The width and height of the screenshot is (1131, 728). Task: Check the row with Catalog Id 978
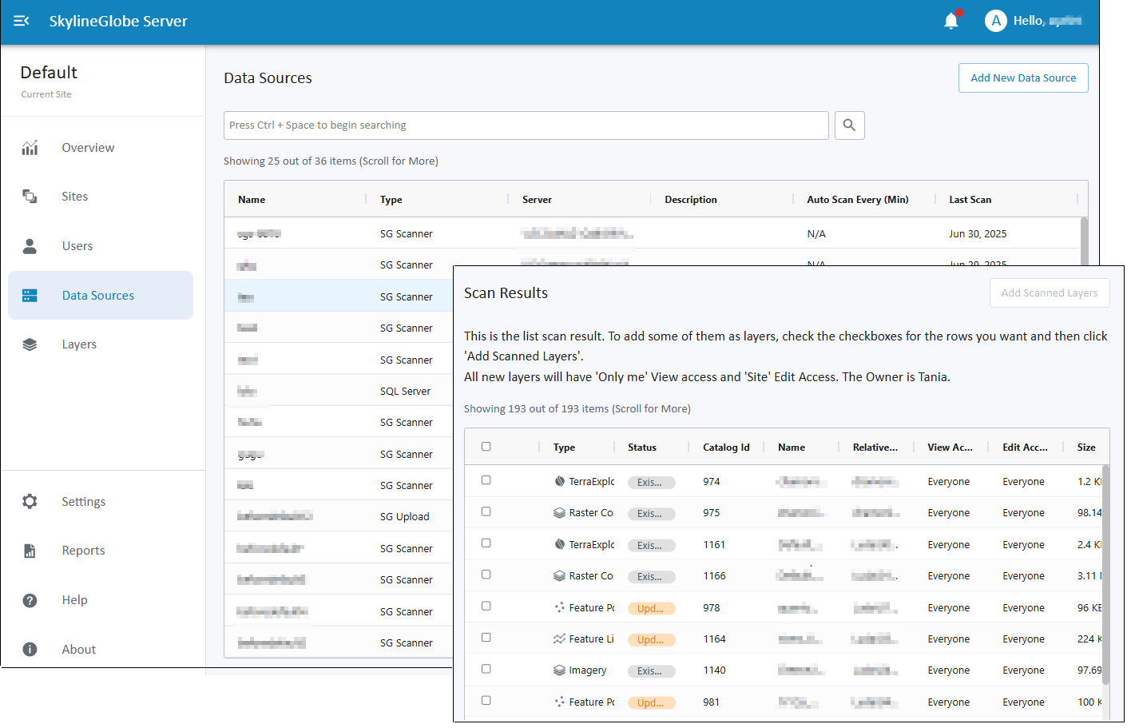[x=486, y=606]
